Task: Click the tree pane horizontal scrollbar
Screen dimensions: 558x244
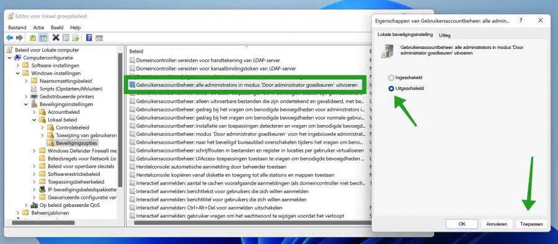Action: (43, 223)
